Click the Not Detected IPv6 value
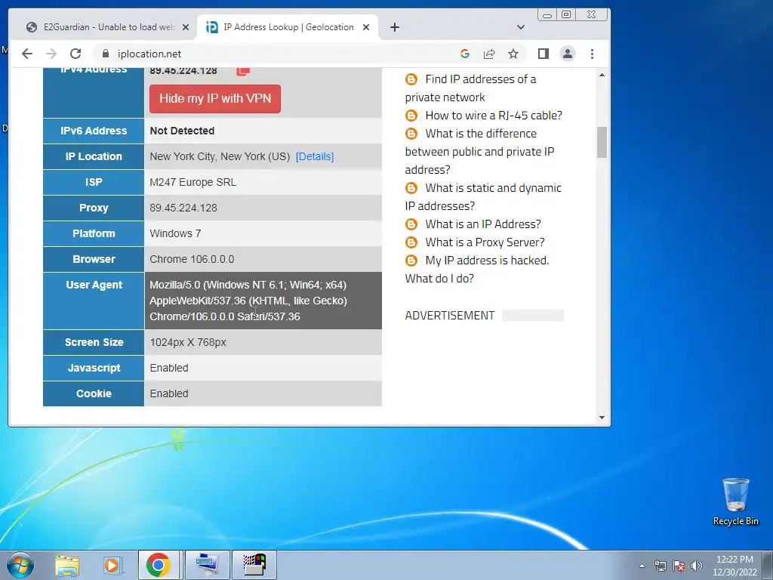This screenshot has height=580, width=773. coord(182,131)
